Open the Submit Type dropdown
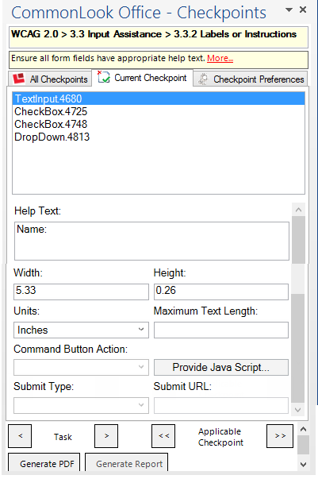Image resolution: width=318 pixels, height=479 pixels. coord(81,405)
